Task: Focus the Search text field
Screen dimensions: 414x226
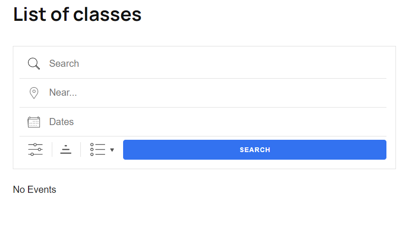Action: pos(214,63)
